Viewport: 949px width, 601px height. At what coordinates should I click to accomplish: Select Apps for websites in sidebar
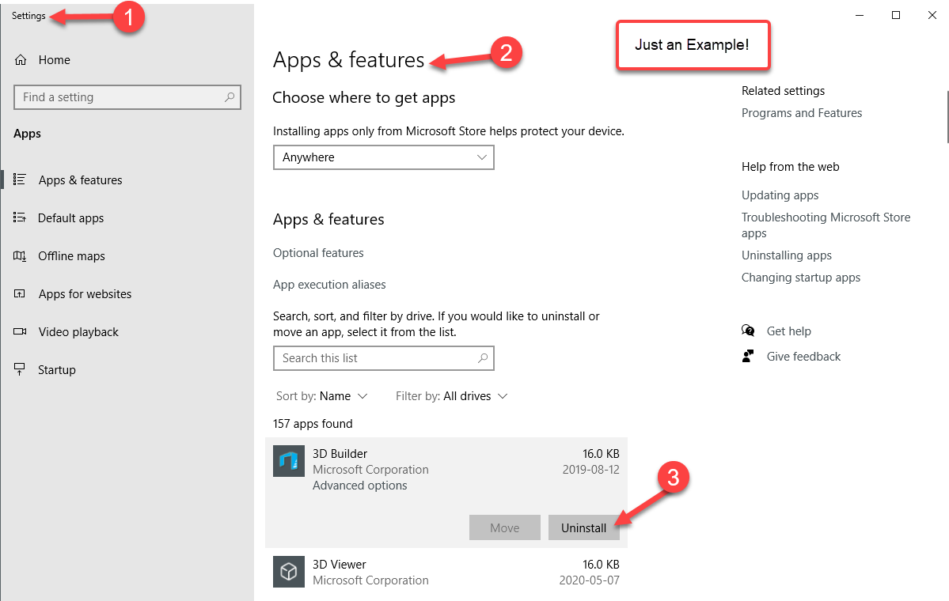(85, 294)
